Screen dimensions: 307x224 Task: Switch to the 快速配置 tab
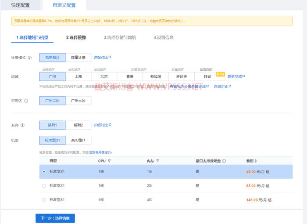point(21,5)
